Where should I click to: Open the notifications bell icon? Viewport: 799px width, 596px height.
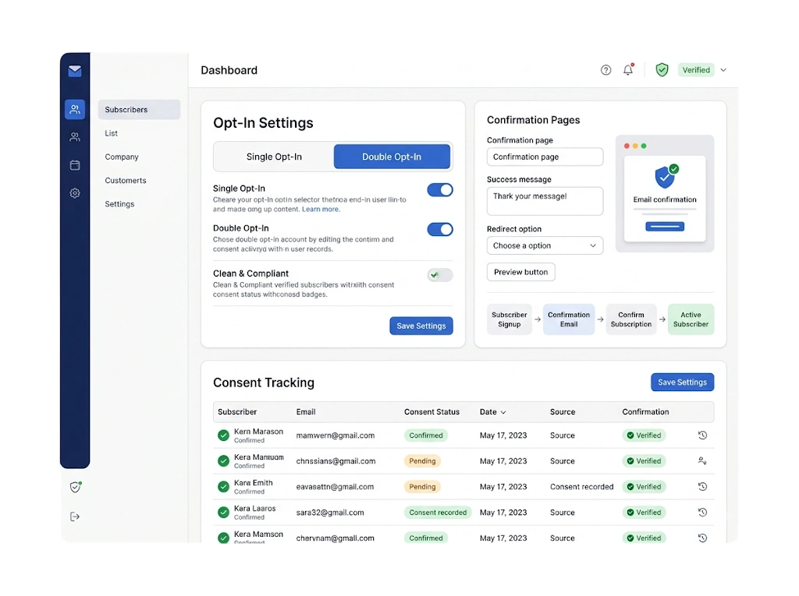point(628,70)
